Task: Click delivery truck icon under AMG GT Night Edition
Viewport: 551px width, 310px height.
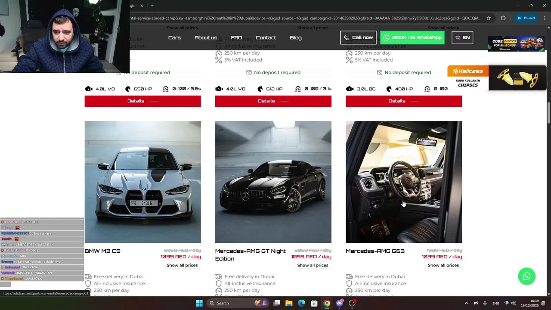Action: click(x=219, y=276)
